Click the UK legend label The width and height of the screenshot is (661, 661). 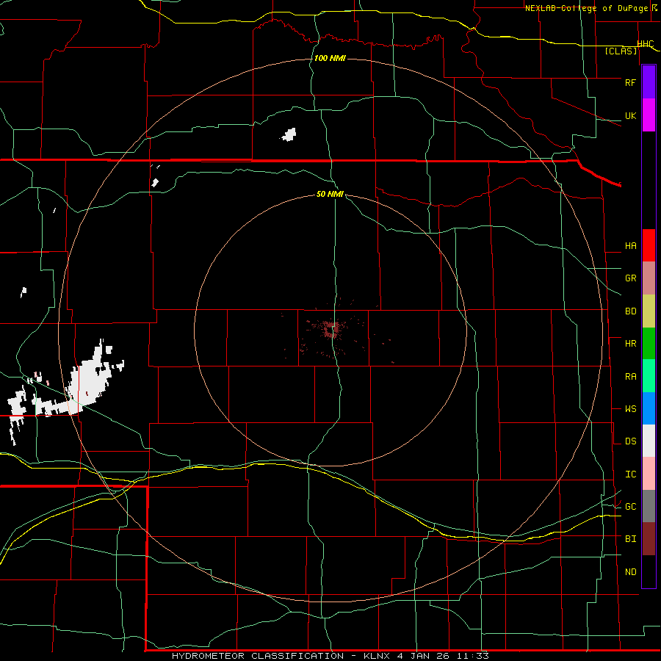point(630,115)
